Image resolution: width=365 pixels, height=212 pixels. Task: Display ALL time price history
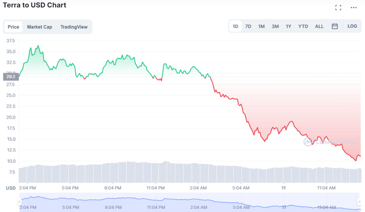319,26
